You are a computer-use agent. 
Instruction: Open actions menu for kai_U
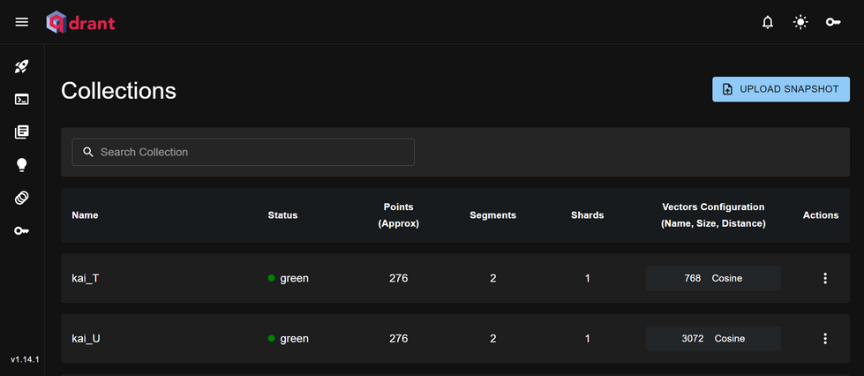point(825,339)
